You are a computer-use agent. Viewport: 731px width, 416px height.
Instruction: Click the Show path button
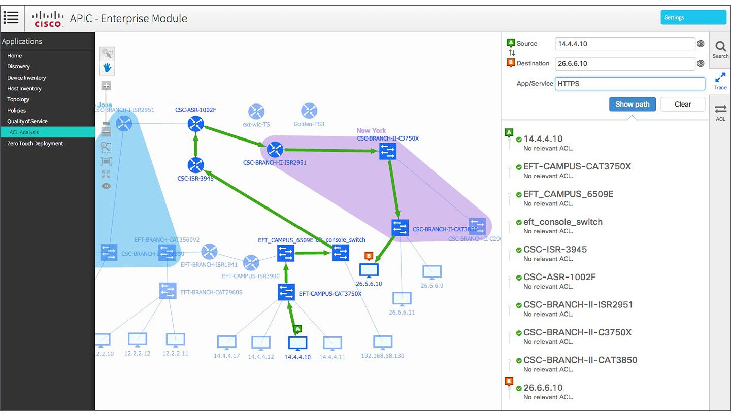coord(633,104)
